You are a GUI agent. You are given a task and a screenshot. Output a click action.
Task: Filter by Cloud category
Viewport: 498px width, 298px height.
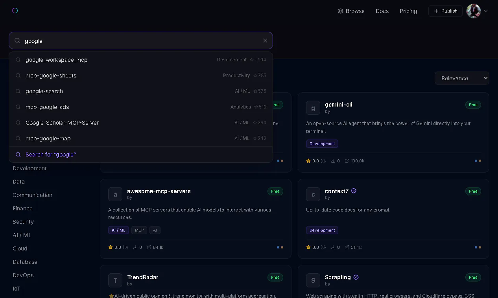[x=20, y=248]
